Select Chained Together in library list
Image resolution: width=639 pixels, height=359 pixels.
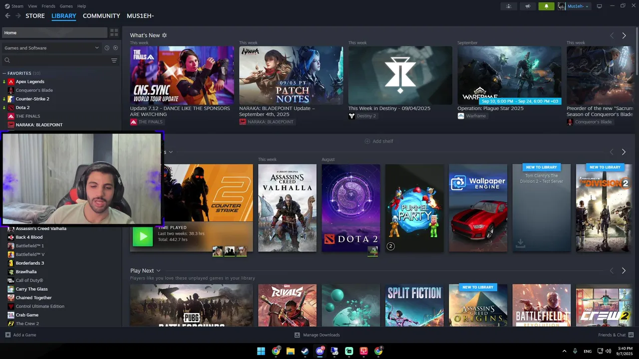click(33, 298)
